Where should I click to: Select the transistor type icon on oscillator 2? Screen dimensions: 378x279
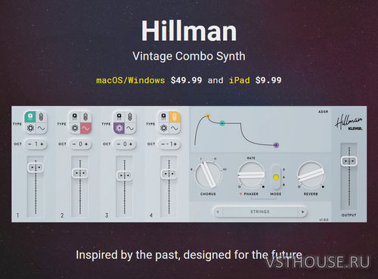pos(75,117)
